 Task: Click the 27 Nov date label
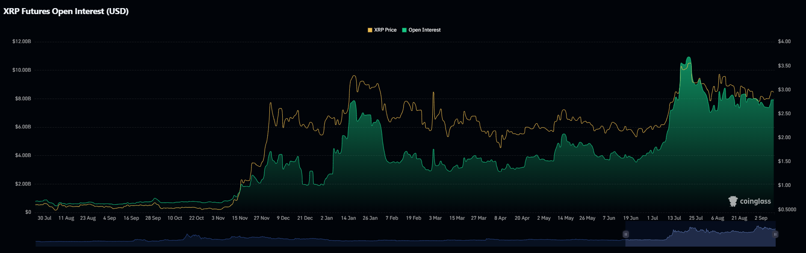pos(261,218)
